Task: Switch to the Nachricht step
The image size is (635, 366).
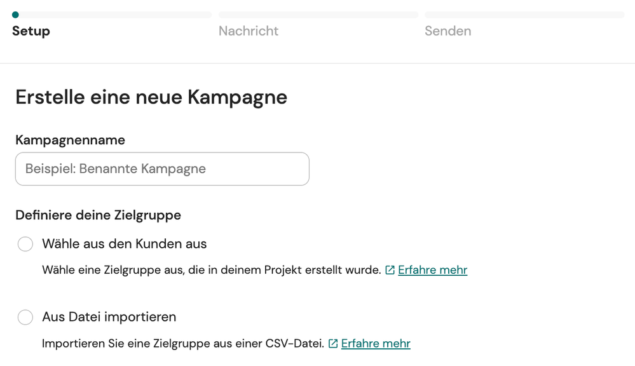Action: (249, 30)
